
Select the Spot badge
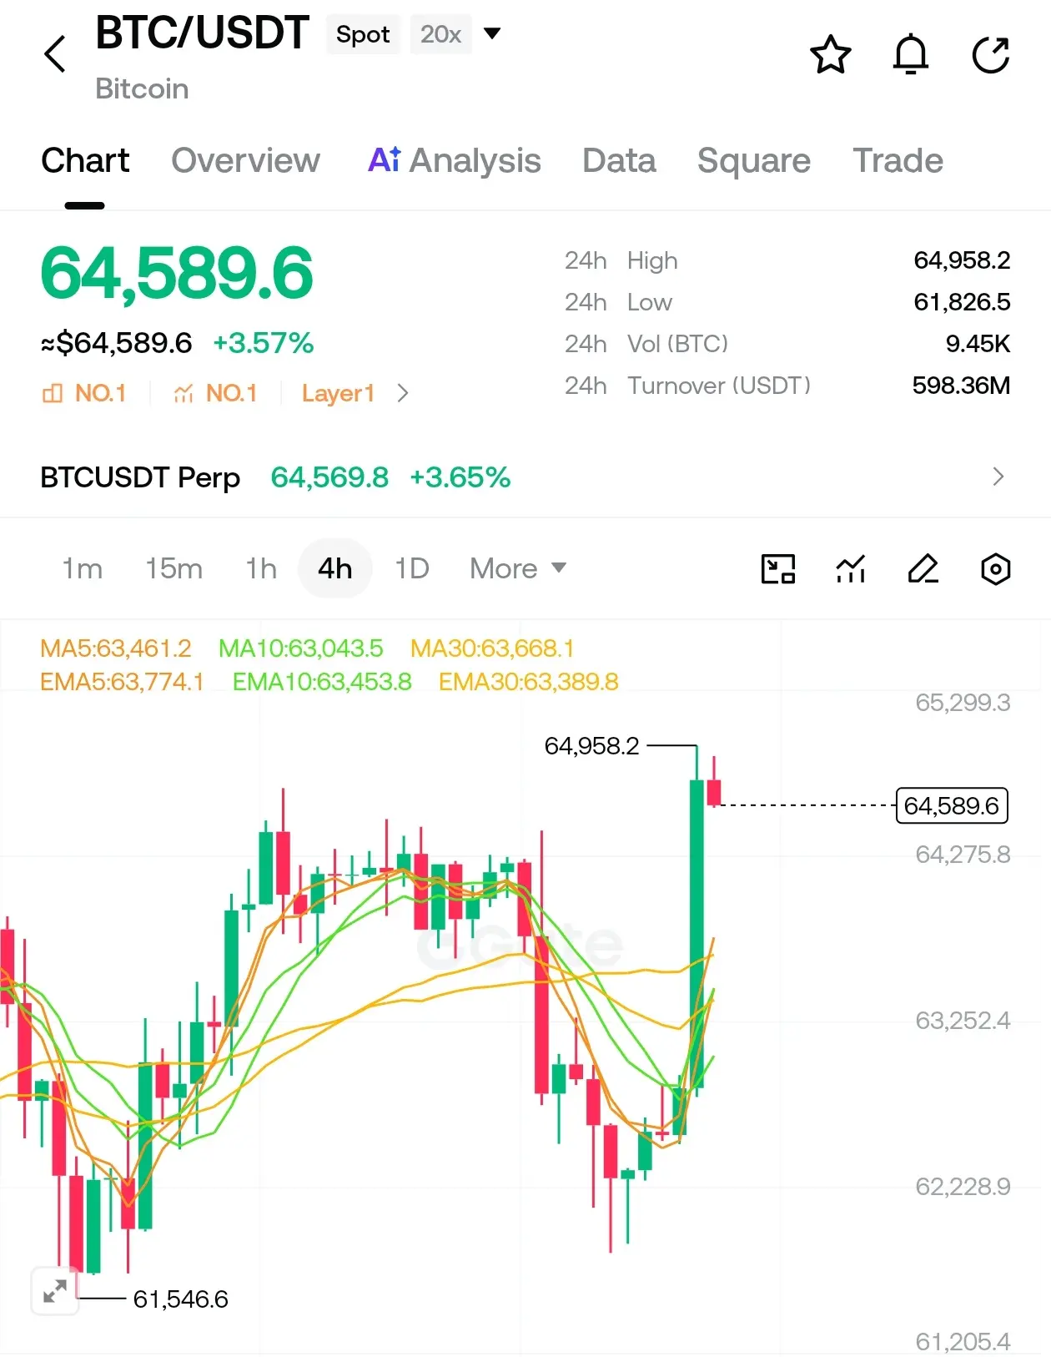[363, 34]
